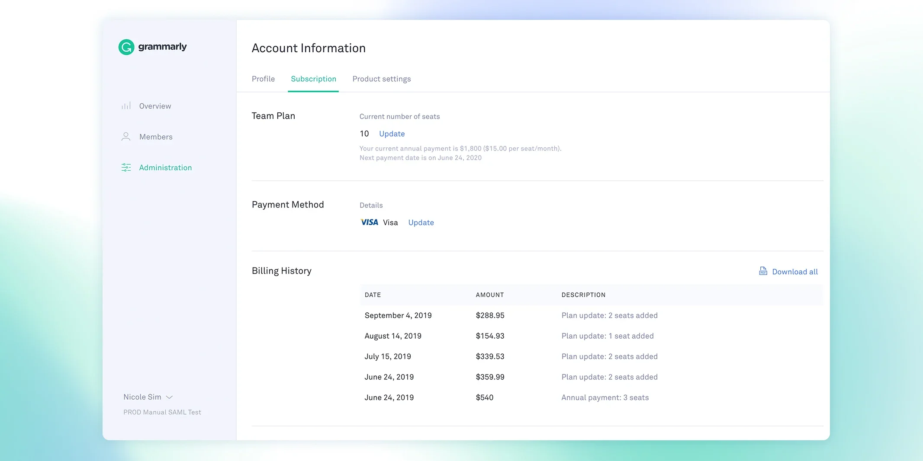Click the August 14, 2019 billing entry
This screenshot has width=923, height=461.
click(392, 336)
